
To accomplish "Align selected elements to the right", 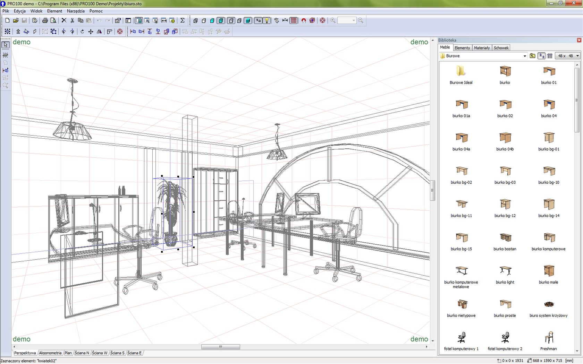I will (141, 32).
